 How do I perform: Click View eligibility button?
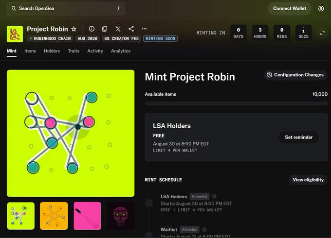[308, 180]
